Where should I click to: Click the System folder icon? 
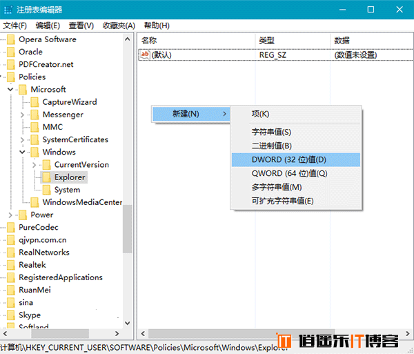point(46,190)
